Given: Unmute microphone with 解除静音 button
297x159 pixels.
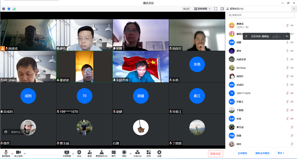Looking at the screenshot, I should 6,154.
